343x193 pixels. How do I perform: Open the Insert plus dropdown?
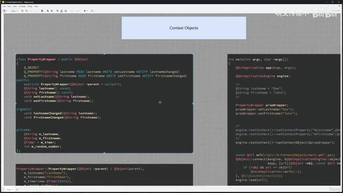pyautogui.click(x=85, y=11)
